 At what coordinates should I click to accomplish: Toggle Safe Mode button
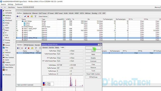coord(11,7)
